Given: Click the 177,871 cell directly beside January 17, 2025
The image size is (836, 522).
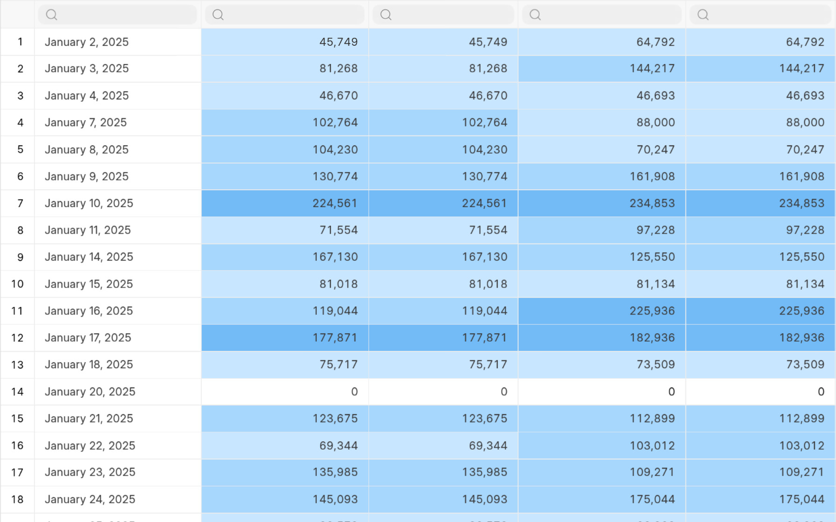Looking at the screenshot, I should pos(285,338).
